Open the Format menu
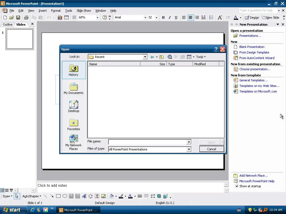This screenshot has width=286, height=214. coord(56,11)
